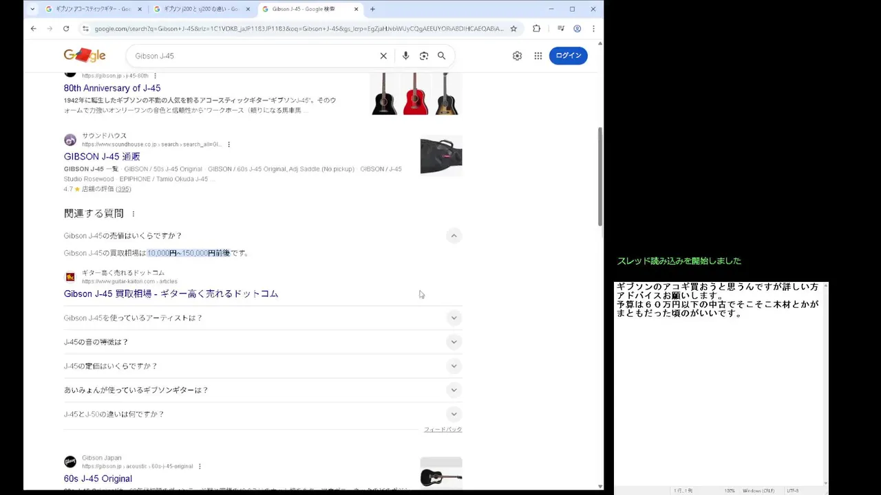Click the three guitars thumbnail image

415,93
